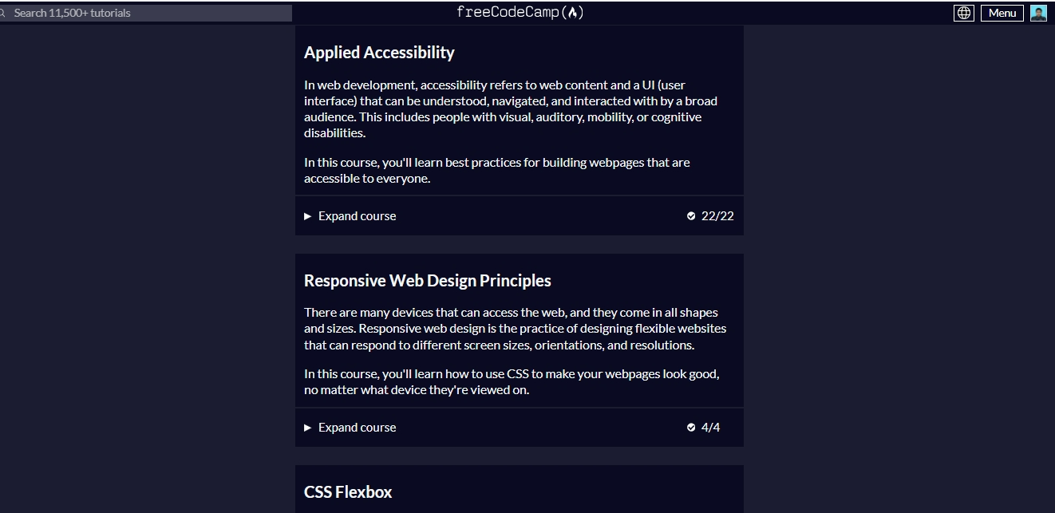The image size is (1055, 513).
Task: Click the search magnifier icon
Action: [2, 13]
